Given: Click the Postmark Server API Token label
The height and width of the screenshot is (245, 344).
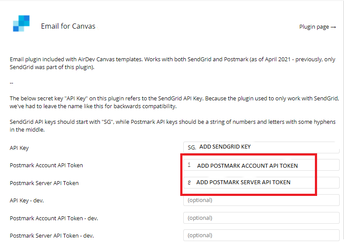Looking at the screenshot, I should pos(44,183).
